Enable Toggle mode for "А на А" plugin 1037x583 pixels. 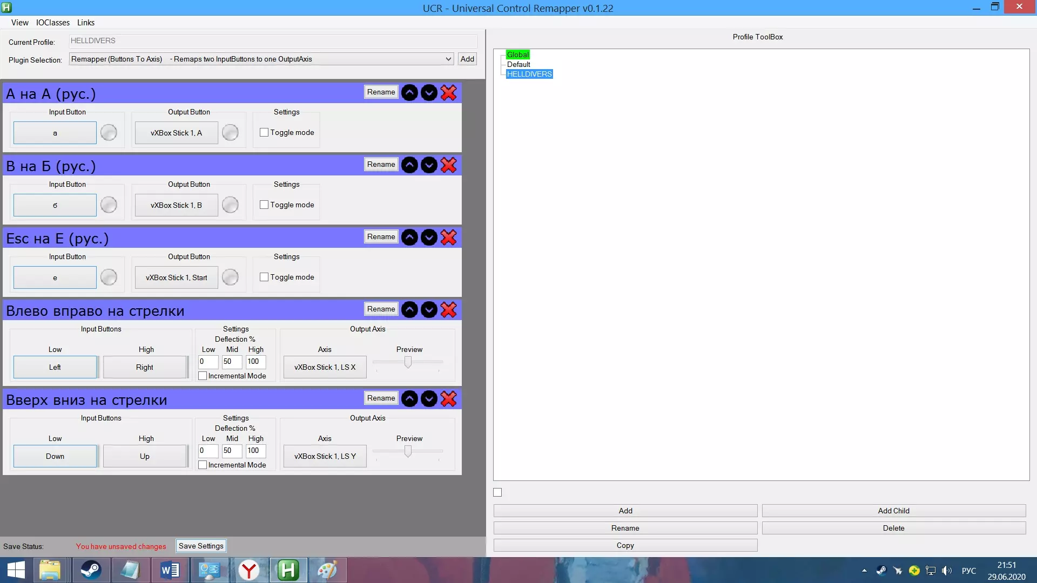[x=264, y=132]
